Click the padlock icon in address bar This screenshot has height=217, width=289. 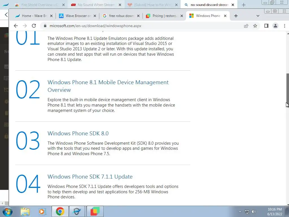coord(45,26)
